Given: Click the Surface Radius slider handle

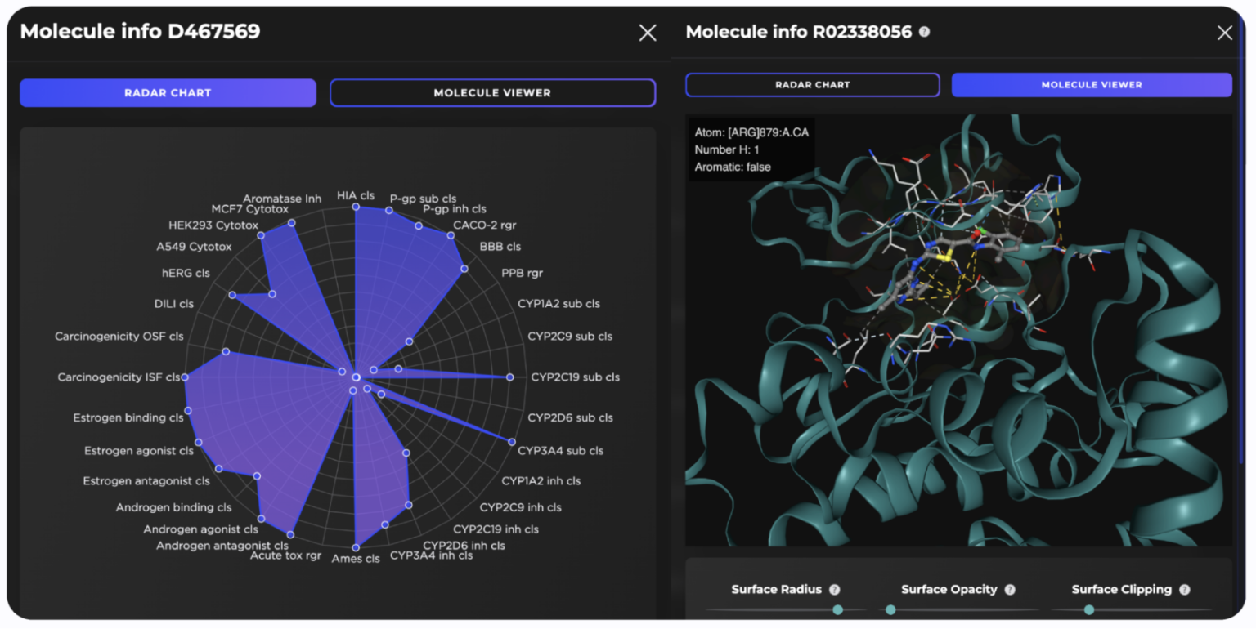Looking at the screenshot, I should (x=839, y=609).
